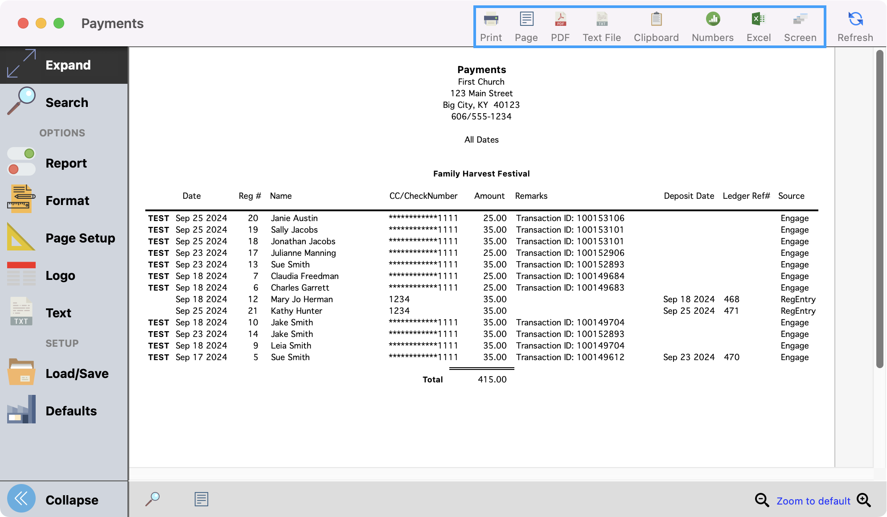Refresh the Payments report

coord(854,26)
